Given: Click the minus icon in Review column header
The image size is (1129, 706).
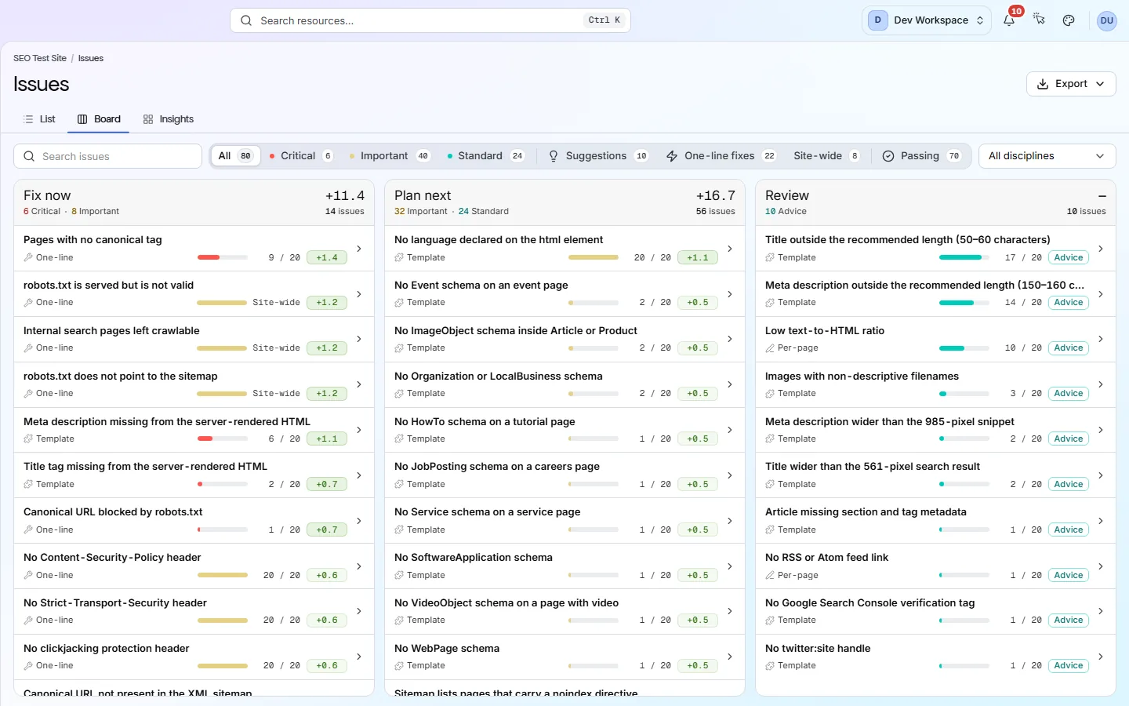Looking at the screenshot, I should 1102,195.
